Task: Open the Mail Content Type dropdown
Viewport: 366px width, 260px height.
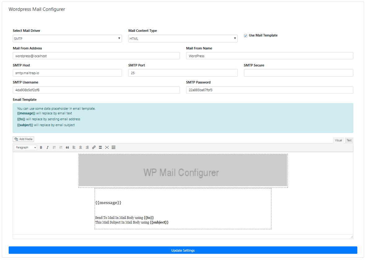Action: coord(183,38)
